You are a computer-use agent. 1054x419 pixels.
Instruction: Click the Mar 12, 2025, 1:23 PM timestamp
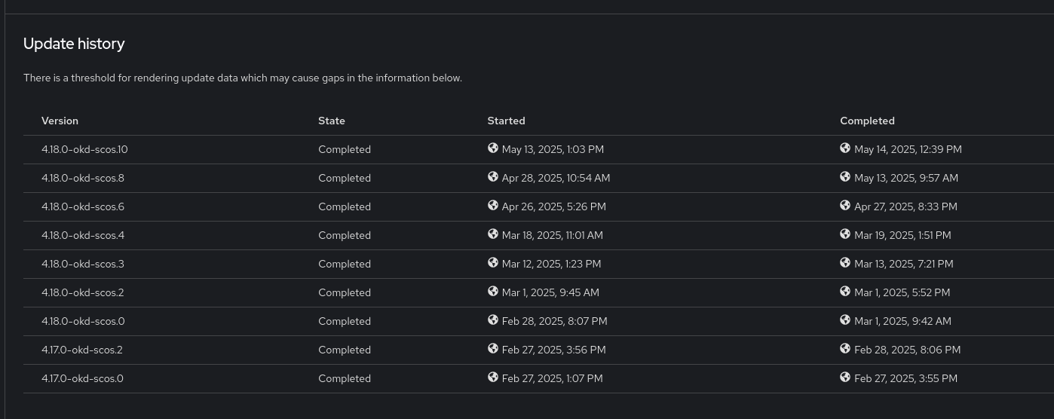point(551,264)
